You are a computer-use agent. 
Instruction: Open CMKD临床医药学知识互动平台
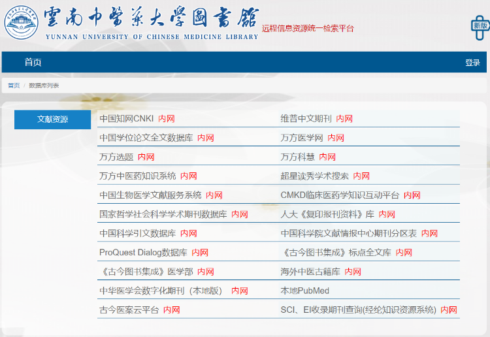pyautogui.click(x=340, y=195)
